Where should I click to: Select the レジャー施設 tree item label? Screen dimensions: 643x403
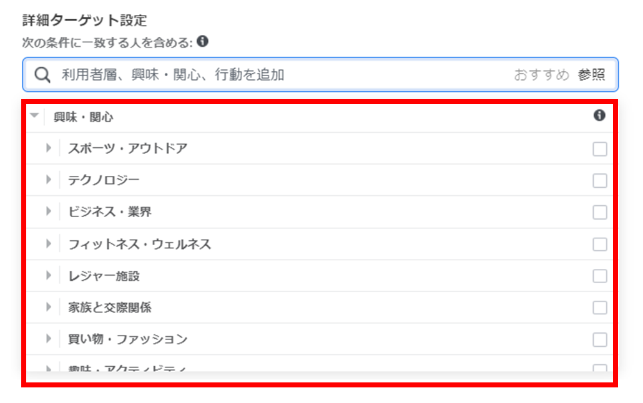[x=104, y=276]
